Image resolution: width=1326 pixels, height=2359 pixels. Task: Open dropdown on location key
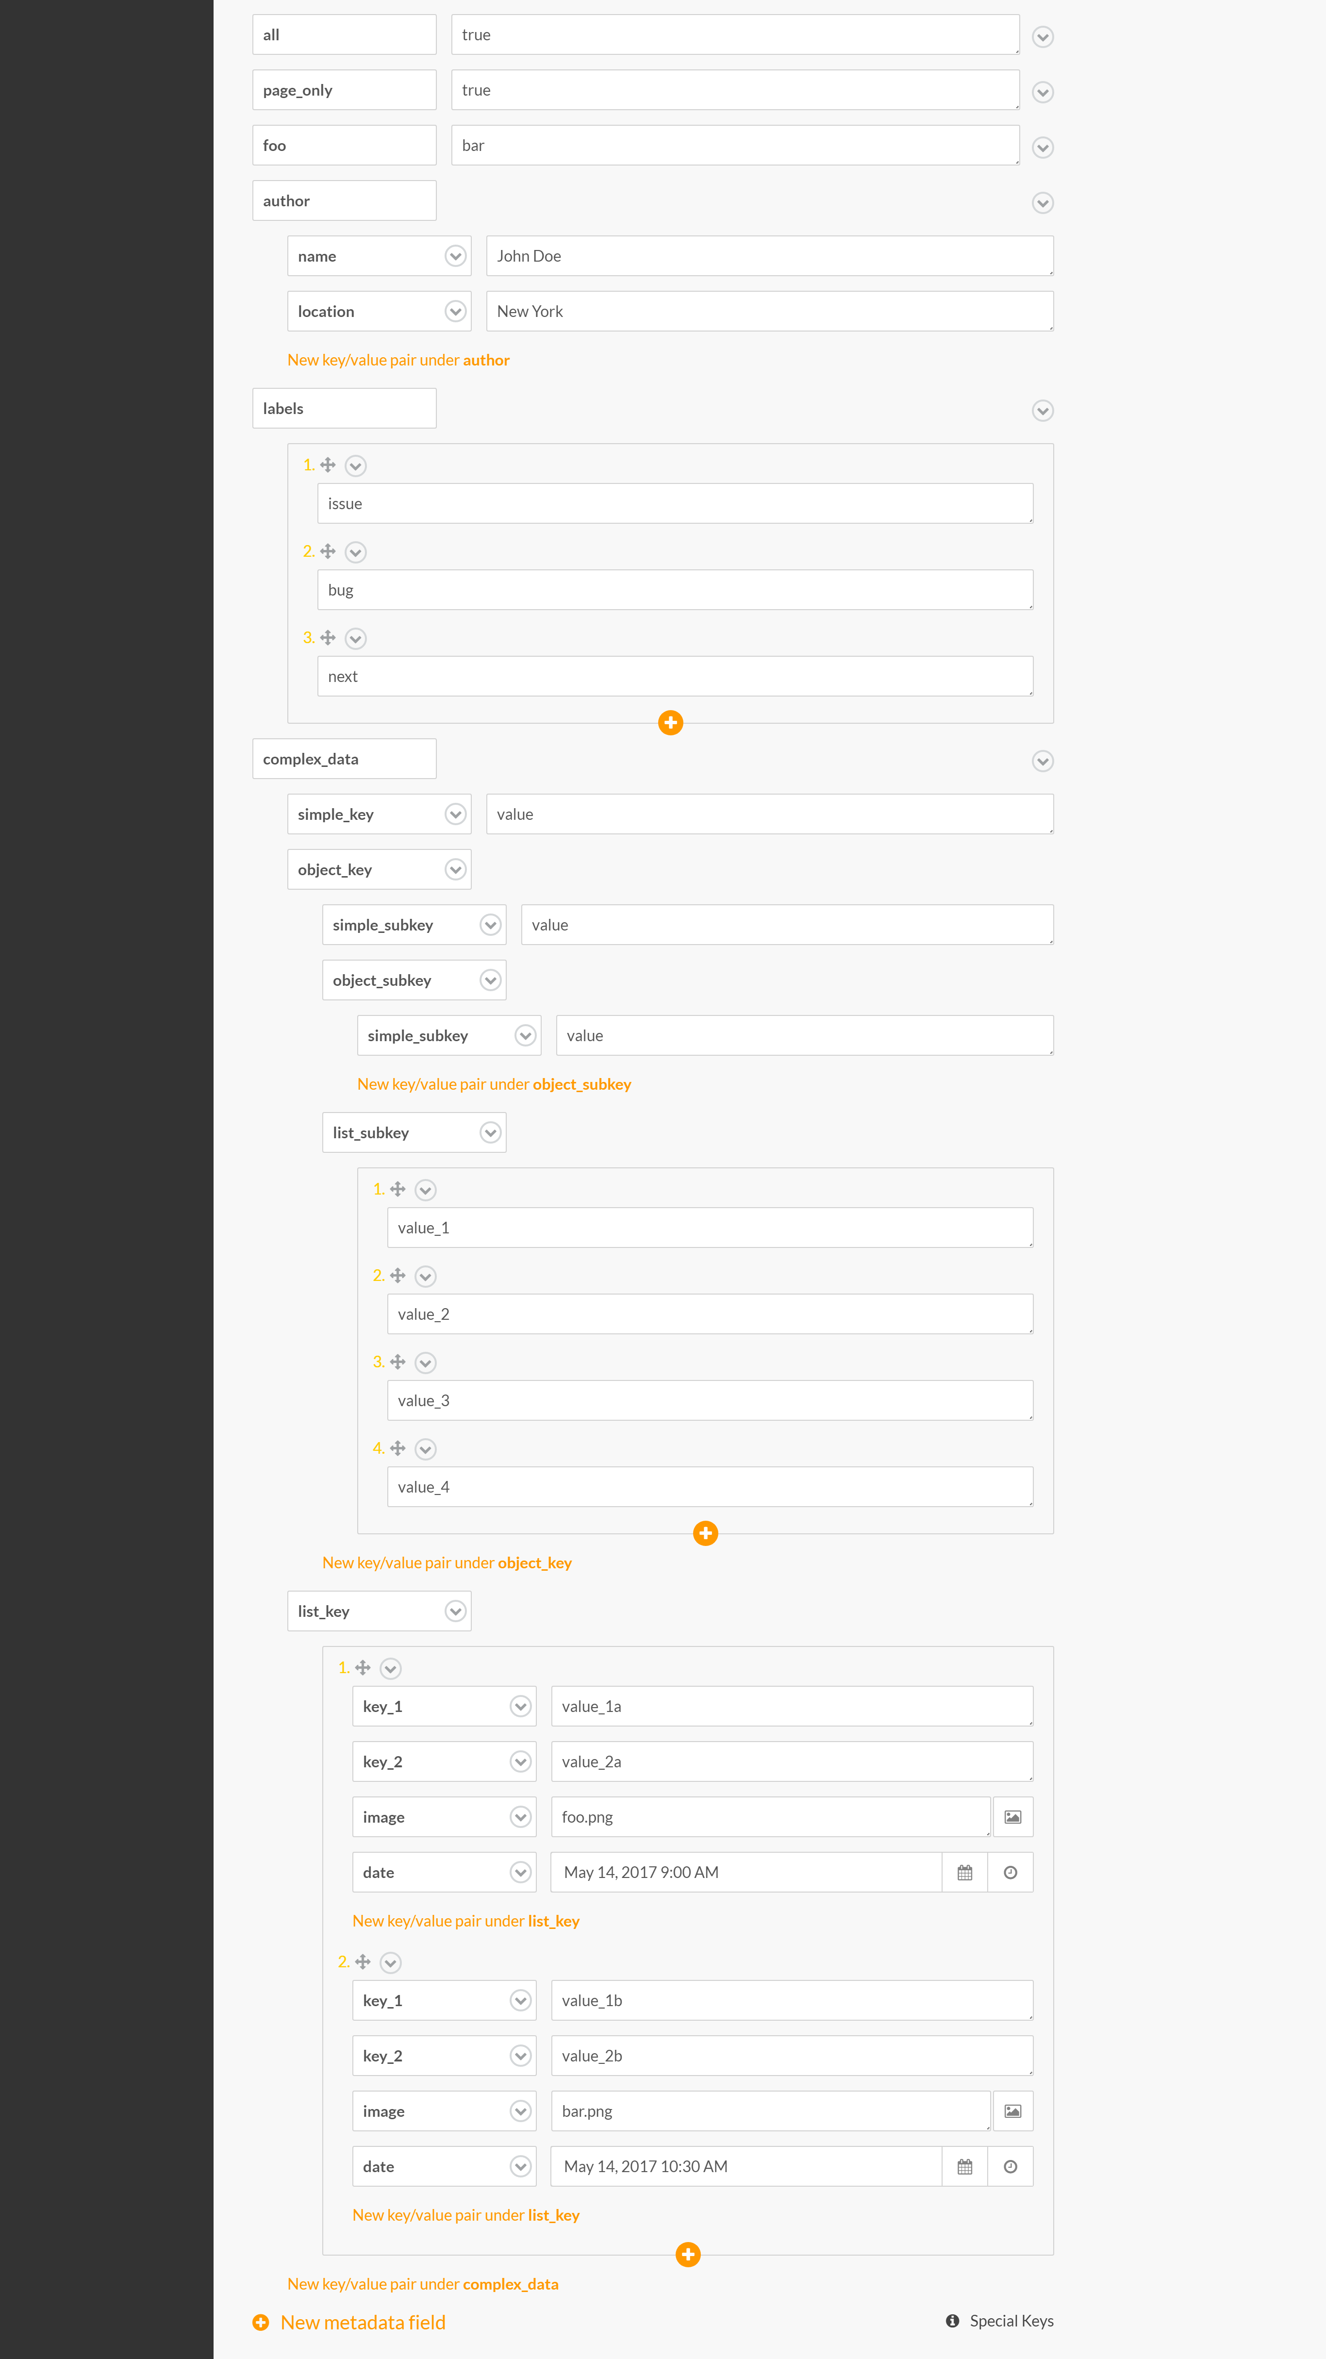(x=455, y=311)
